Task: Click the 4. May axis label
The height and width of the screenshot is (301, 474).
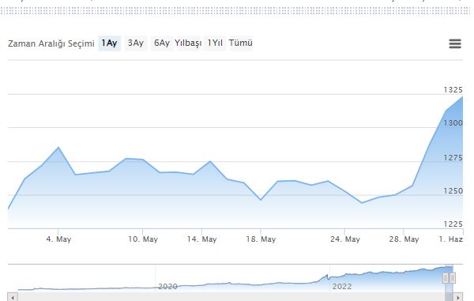Action: pos(58,239)
